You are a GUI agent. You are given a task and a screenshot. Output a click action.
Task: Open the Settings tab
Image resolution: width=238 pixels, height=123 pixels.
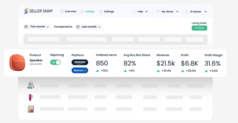tap(109, 12)
